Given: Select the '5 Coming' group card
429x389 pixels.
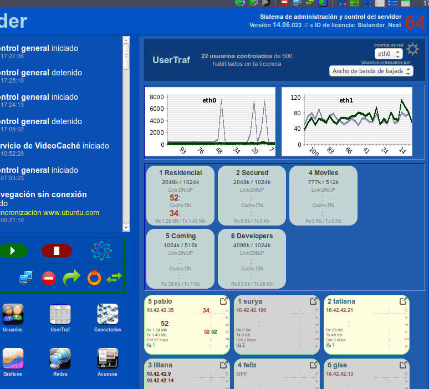Looking at the screenshot, I should pyautogui.click(x=180, y=259).
